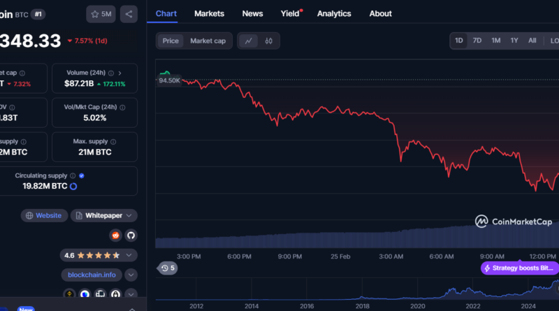Click the lightning Strategy boosts Bit... news tag
Viewport: 559px width, 311px height.
click(520, 268)
